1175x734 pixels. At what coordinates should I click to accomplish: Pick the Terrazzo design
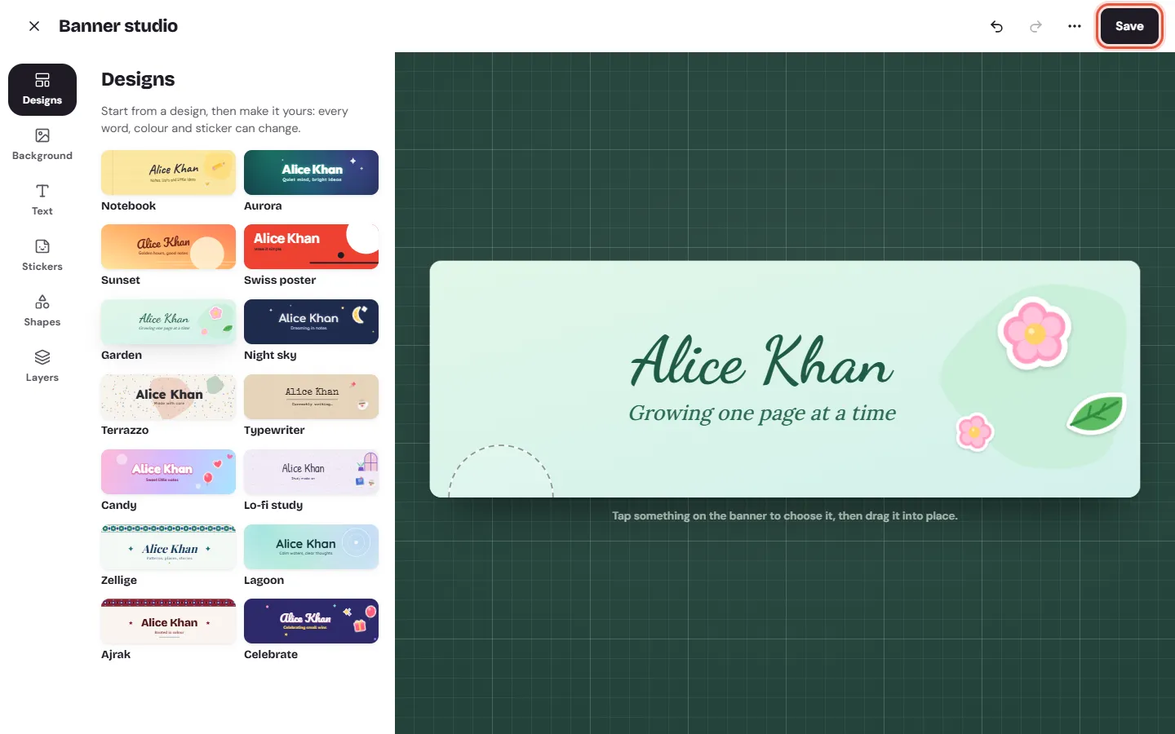[168, 396]
